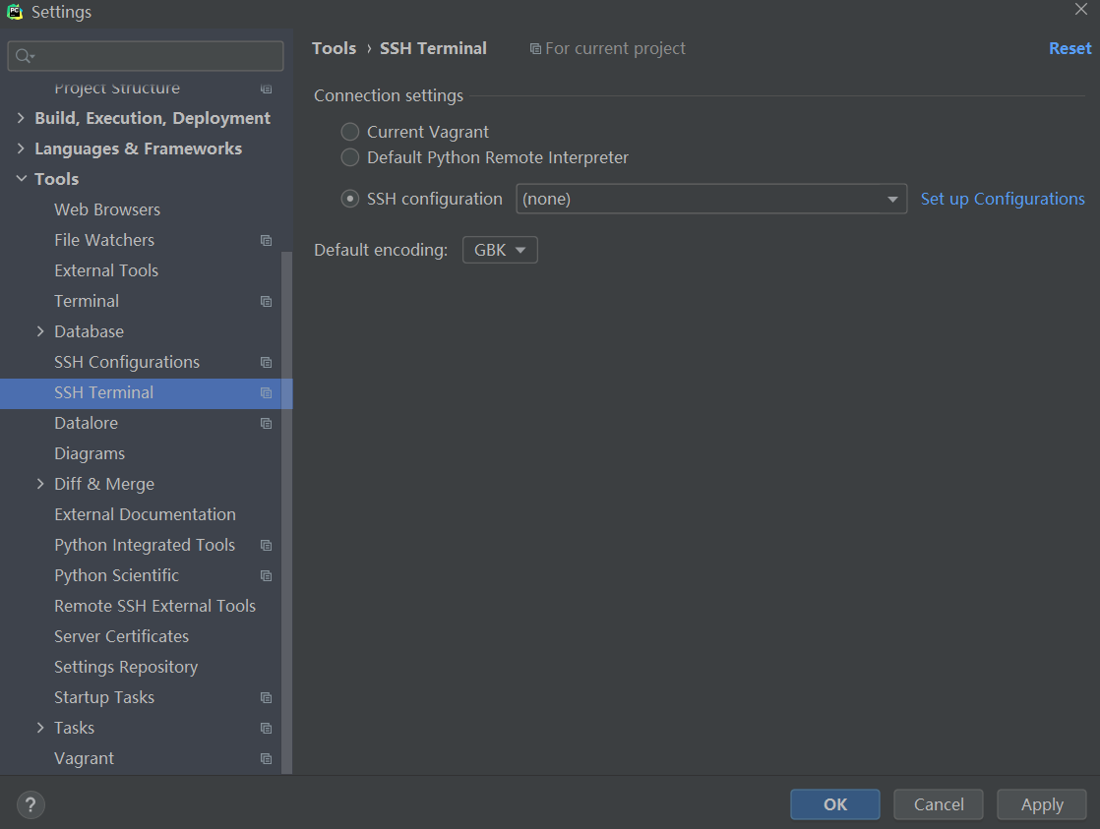Click the Cancel button
1100x829 pixels.
[x=939, y=804]
